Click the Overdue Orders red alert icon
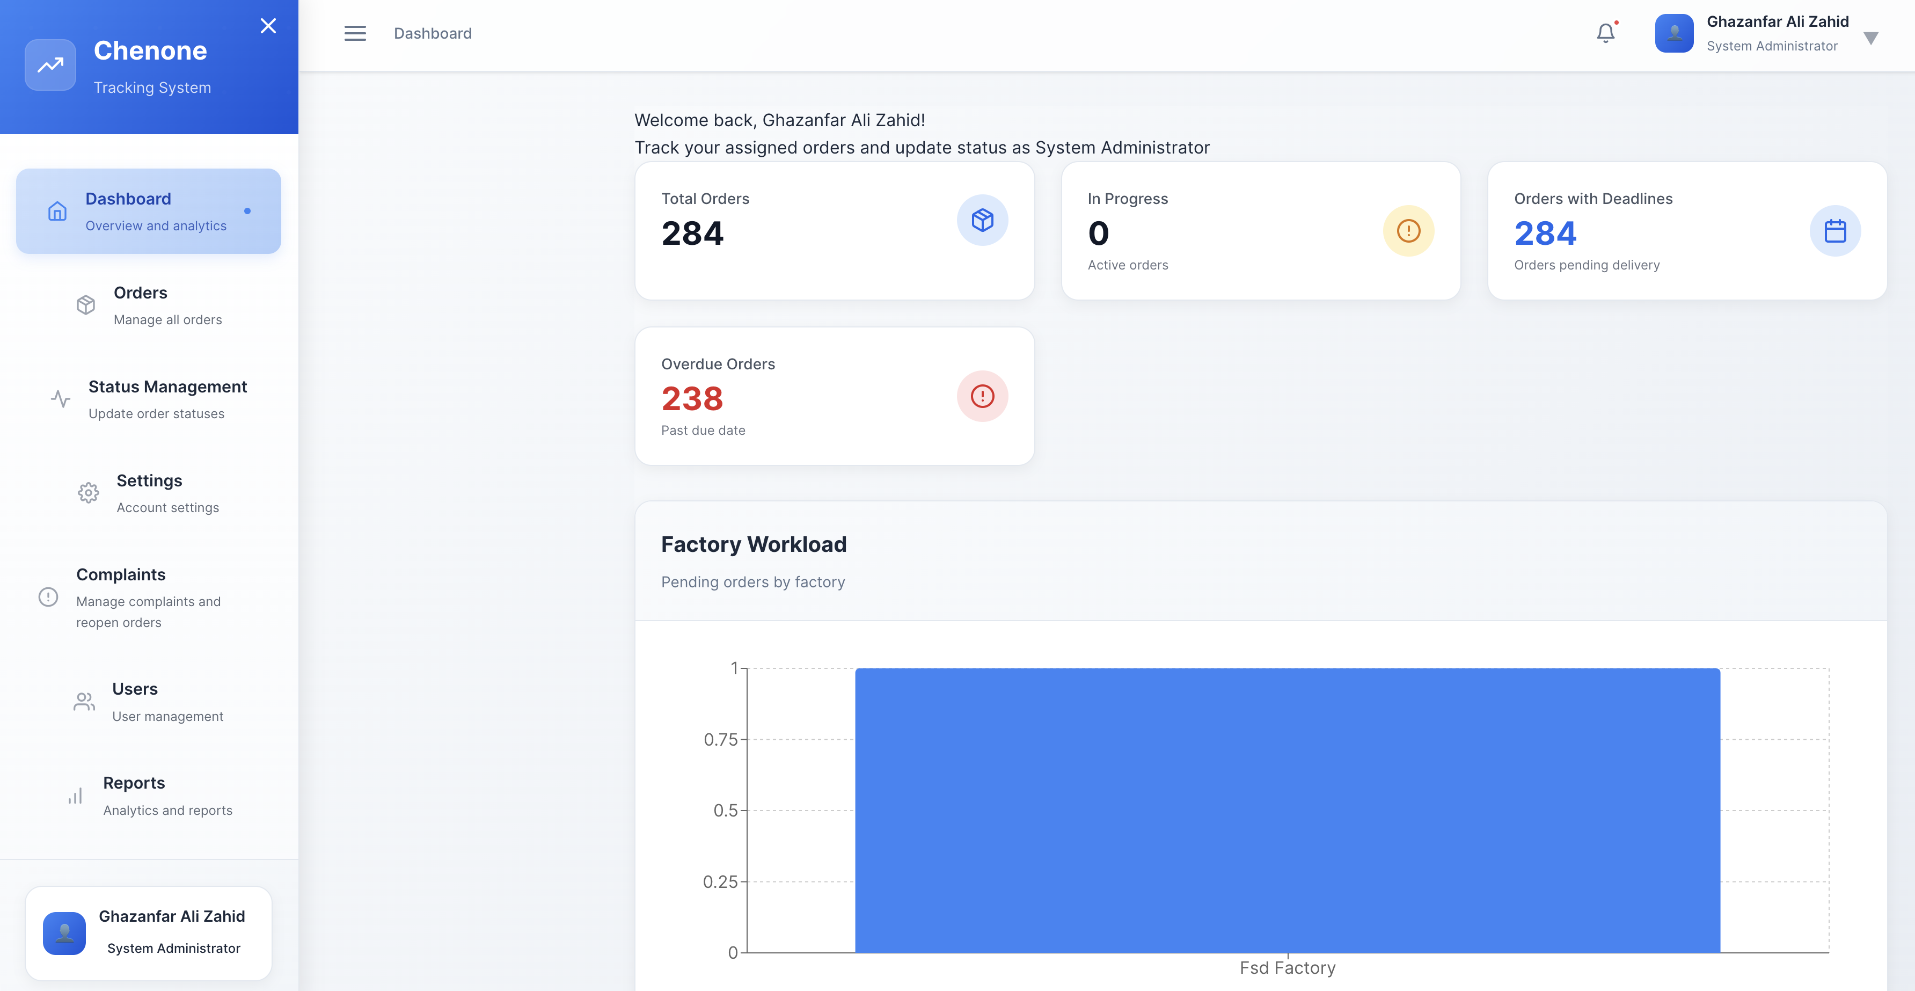 point(982,396)
